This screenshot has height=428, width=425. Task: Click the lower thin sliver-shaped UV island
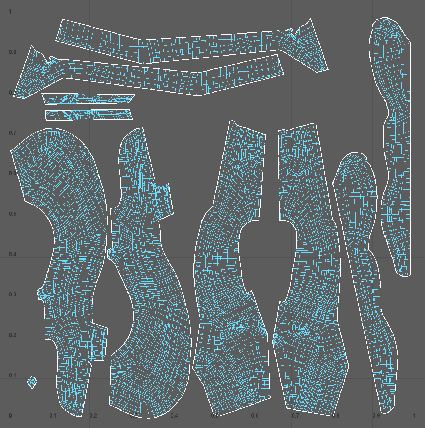(x=87, y=115)
